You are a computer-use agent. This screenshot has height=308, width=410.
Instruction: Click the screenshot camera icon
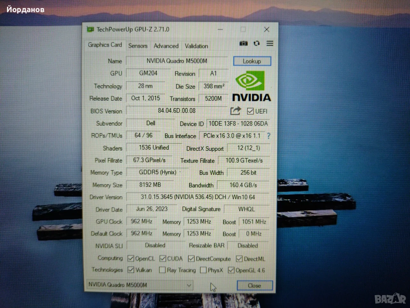pos(243,43)
